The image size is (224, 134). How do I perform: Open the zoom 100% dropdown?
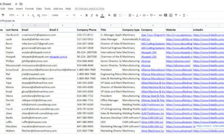(14, 15)
